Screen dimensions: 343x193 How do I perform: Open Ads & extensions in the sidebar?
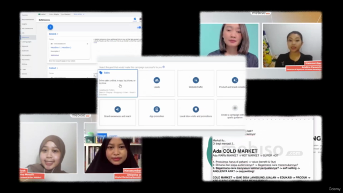27,28
